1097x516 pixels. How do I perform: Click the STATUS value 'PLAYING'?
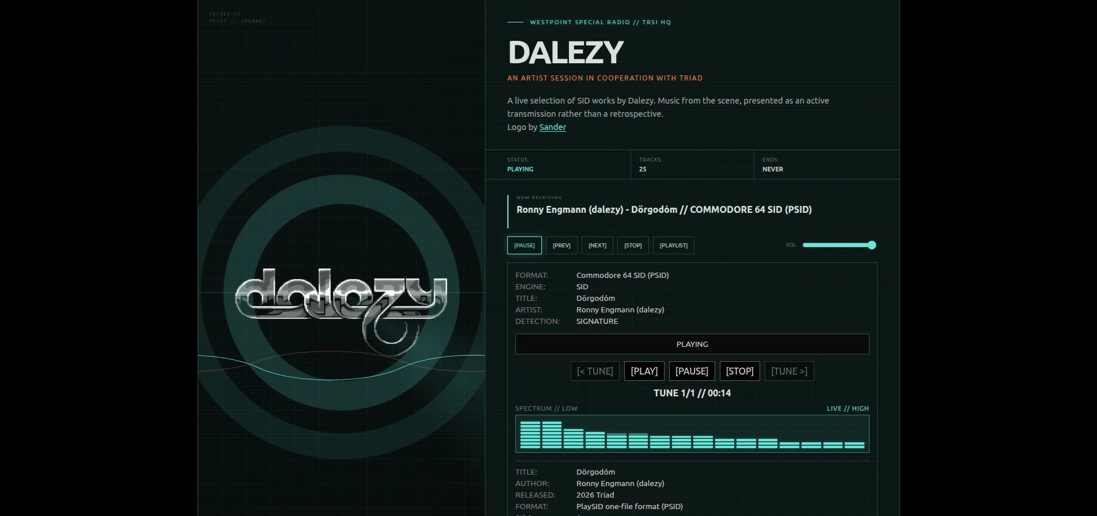520,169
